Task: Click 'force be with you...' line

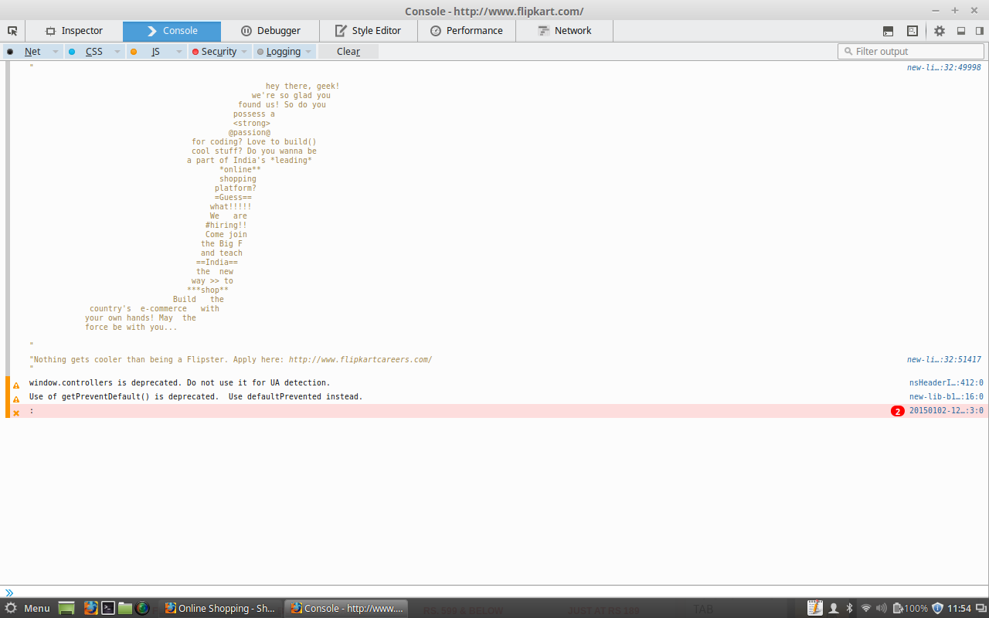Action: 131,327
